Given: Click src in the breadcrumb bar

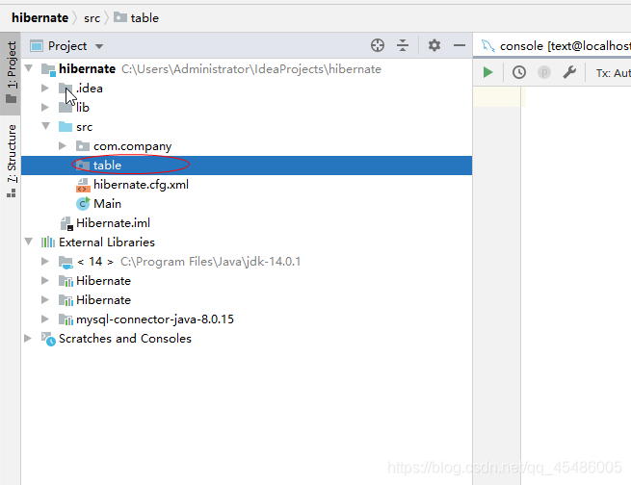Looking at the screenshot, I should 92,18.
